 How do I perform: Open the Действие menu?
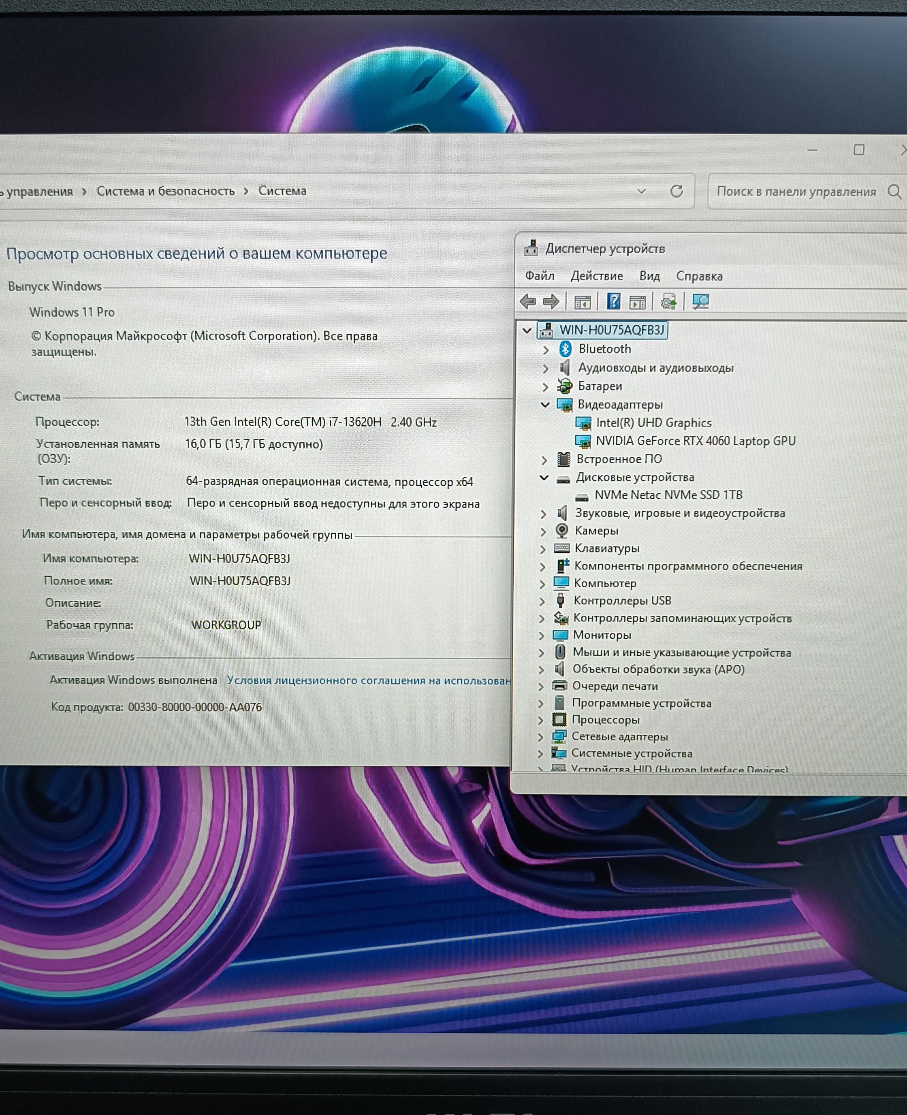click(x=597, y=276)
